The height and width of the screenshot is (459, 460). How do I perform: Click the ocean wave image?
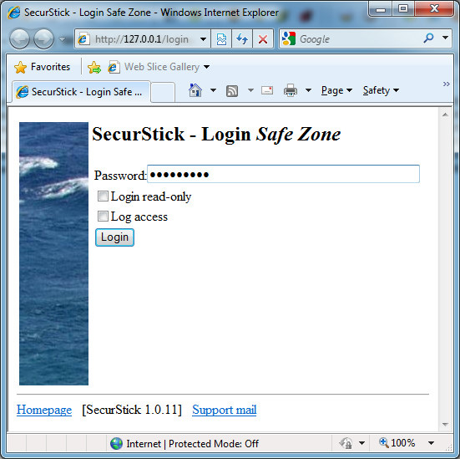53,253
